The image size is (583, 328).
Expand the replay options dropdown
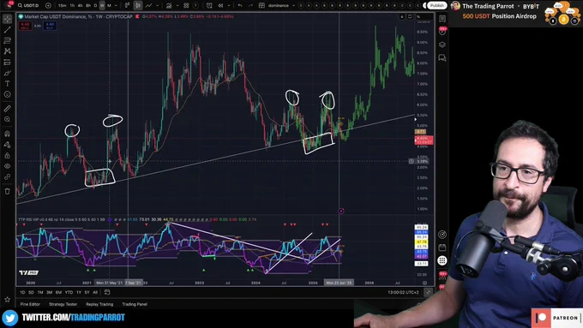(x=229, y=6)
